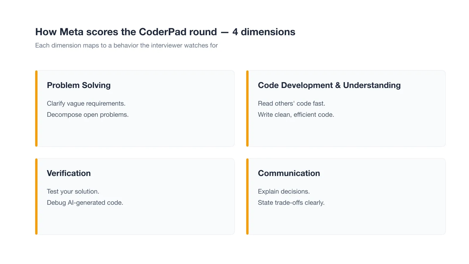This screenshot has width=469, height=264.
Task: Select the text 'Read others' code fast.'
Action: [x=291, y=104]
